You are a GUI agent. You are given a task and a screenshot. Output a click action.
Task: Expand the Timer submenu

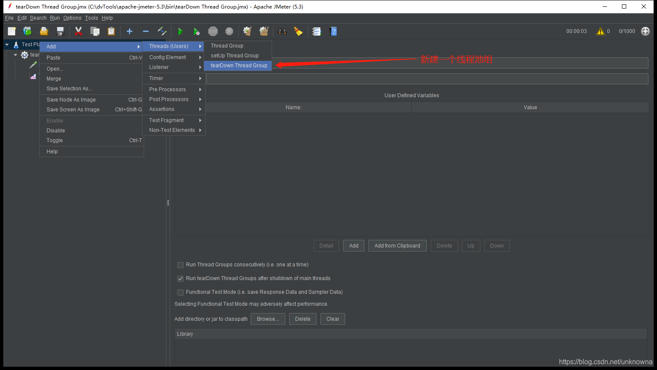(174, 78)
